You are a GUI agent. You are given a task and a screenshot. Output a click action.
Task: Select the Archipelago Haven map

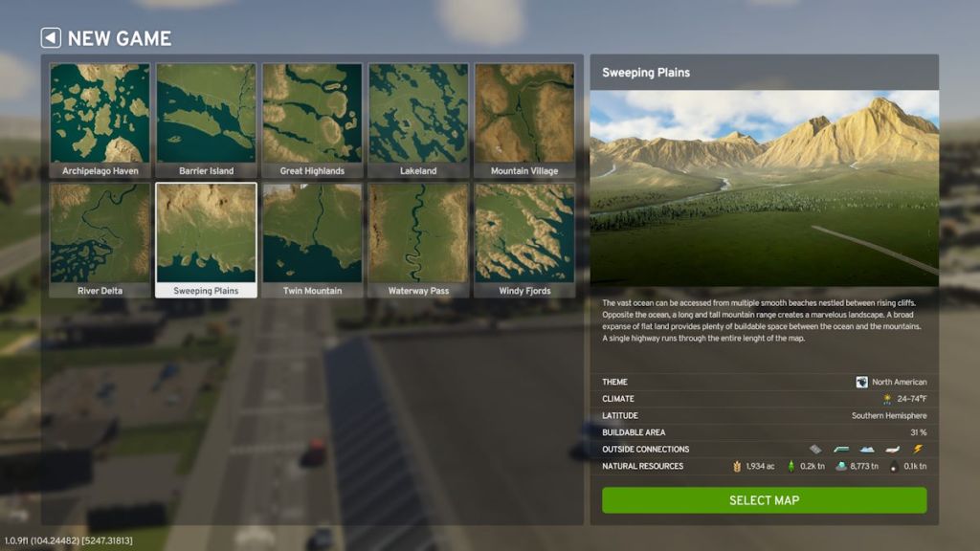coord(99,115)
